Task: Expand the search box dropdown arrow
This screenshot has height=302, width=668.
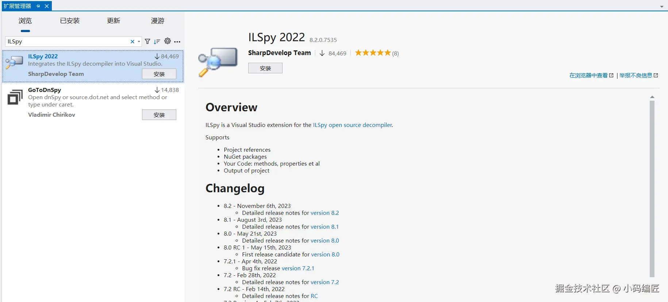Action: pyautogui.click(x=139, y=42)
